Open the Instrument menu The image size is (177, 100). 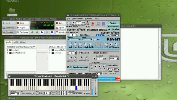point(78,19)
